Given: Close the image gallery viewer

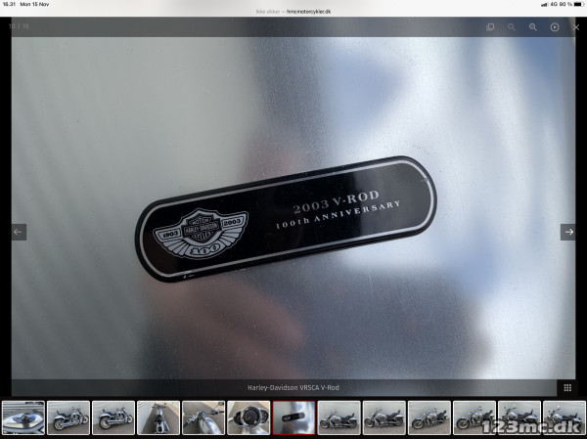Looking at the screenshot, I should 575,27.
